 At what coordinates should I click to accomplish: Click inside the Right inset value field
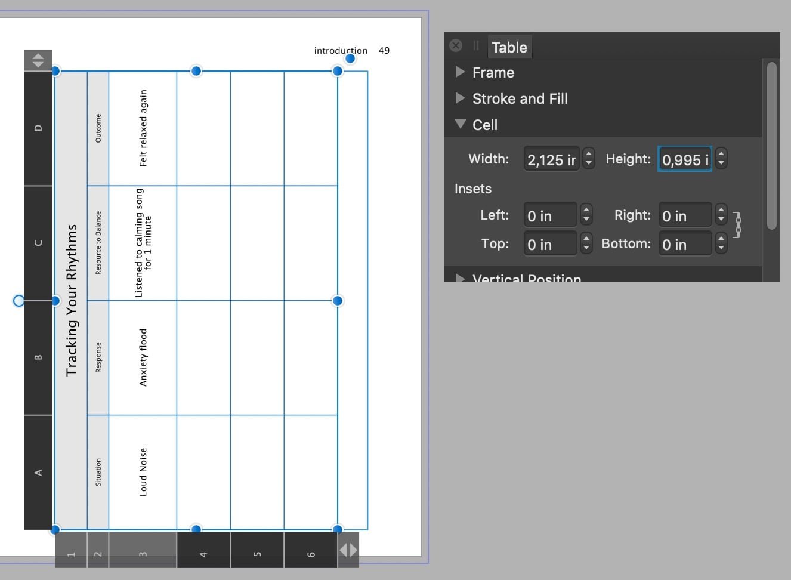(x=684, y=215)
